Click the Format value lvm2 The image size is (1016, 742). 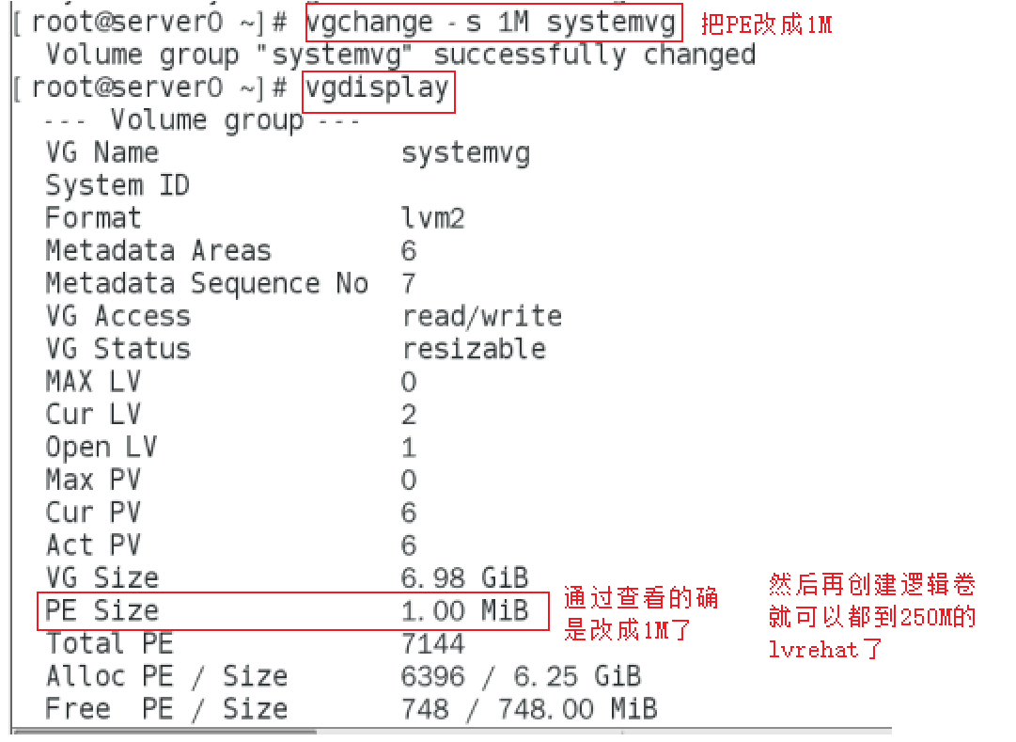(x=432, y=219)
